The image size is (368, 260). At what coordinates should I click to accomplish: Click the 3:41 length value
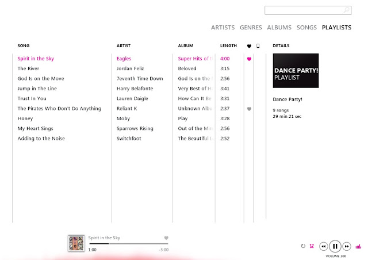click(225, 89)
